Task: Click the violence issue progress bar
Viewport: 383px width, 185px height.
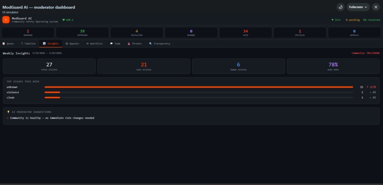Action: (199, 92)
